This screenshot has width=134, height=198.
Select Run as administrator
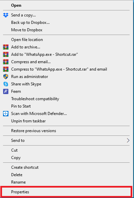(x=66, y=77)
